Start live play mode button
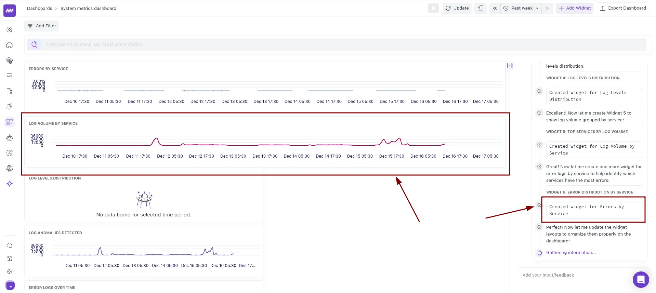 pos(433,8)
